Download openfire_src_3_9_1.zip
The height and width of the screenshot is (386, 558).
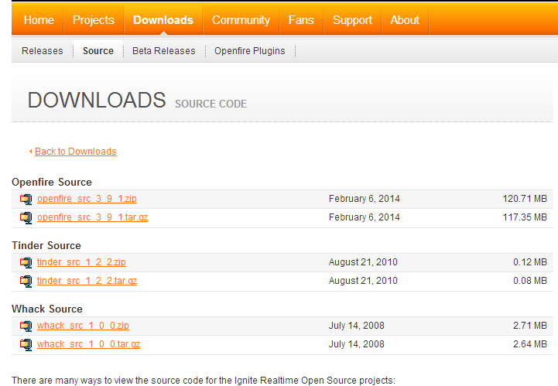[87, 199]
